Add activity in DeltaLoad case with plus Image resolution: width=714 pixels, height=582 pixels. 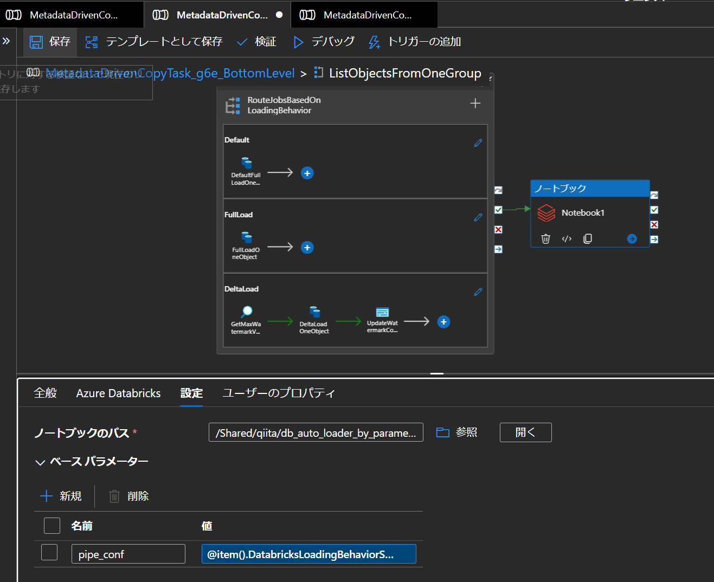(x=443, y=322)
